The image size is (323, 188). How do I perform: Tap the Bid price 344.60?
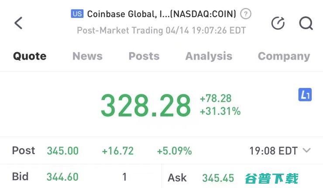(62, 177)
